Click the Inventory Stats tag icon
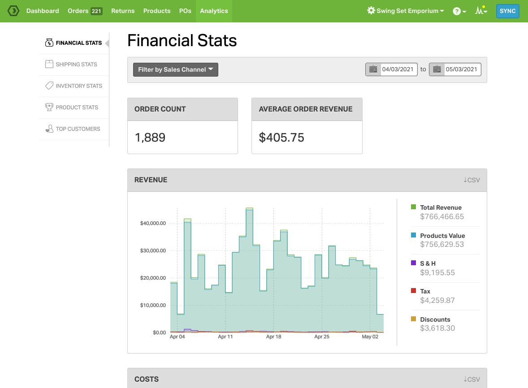 (49, 86)
